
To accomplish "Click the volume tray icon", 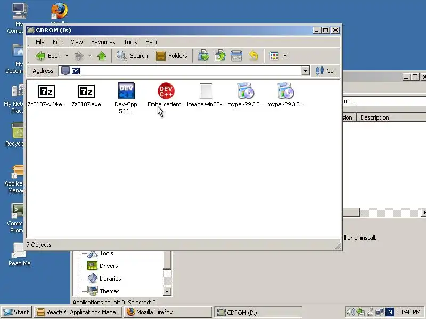I will [x=351, y=312].
